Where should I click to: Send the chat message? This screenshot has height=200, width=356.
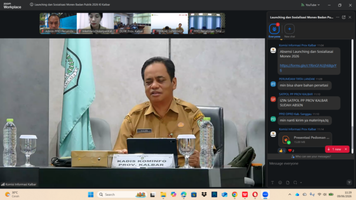click(x=349, y=182)
